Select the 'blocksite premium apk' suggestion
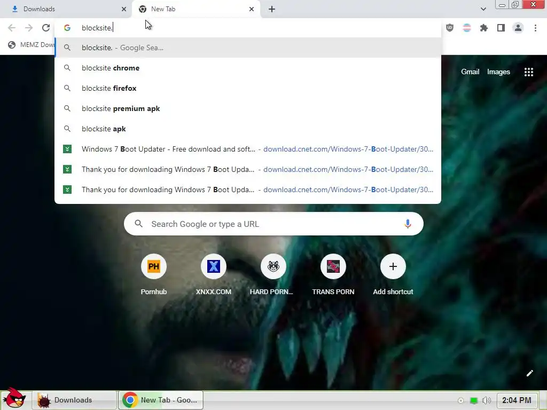 (248, 108)
